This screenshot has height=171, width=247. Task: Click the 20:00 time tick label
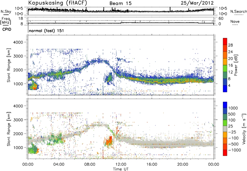(x=182, y=165)
